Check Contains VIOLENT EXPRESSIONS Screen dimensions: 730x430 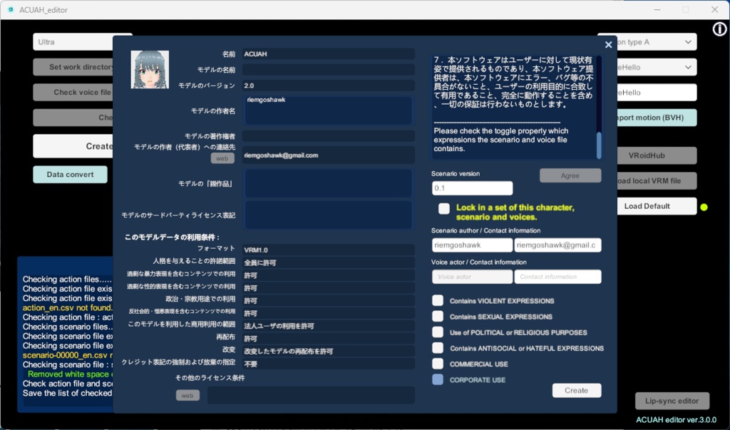[x=438, y=300]
